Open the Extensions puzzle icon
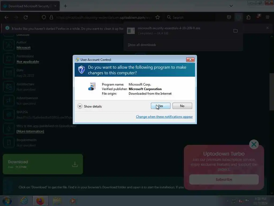Screen dimensions: 274x206 point(248,17)
